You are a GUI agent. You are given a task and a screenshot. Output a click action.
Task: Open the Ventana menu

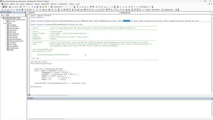[72, 4]
